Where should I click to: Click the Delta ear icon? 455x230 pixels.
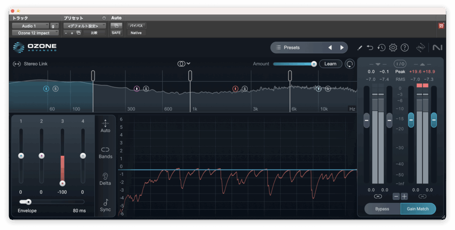[105, 178]
